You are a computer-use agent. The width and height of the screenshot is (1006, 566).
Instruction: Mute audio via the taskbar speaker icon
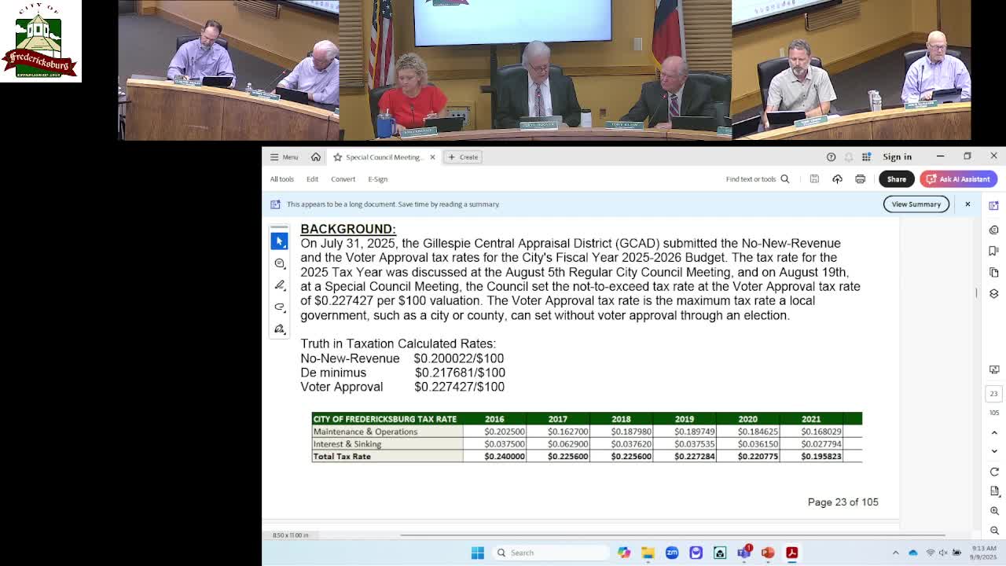[942, 553]
